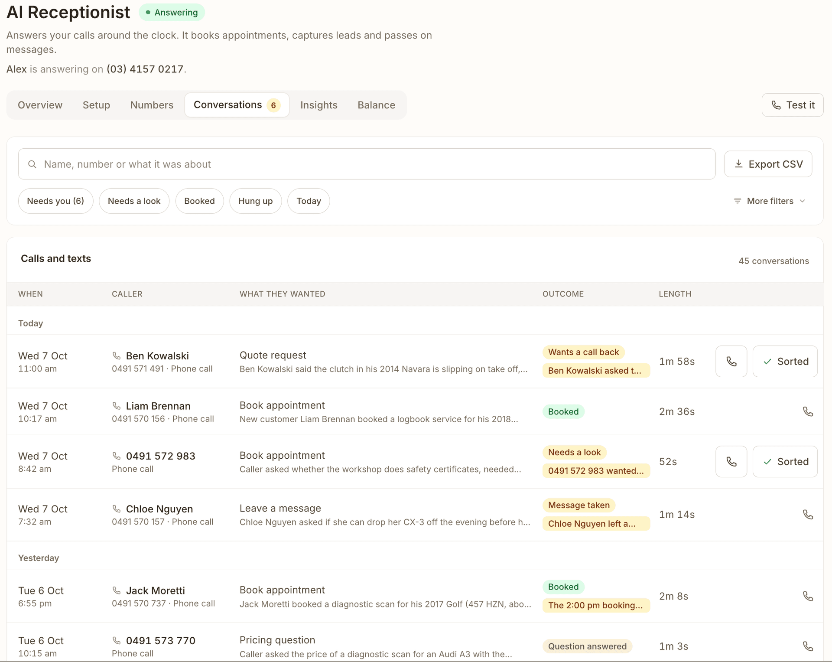Toggle the Needs you (6) filter
Screen dimensions: 832x662
55,201
